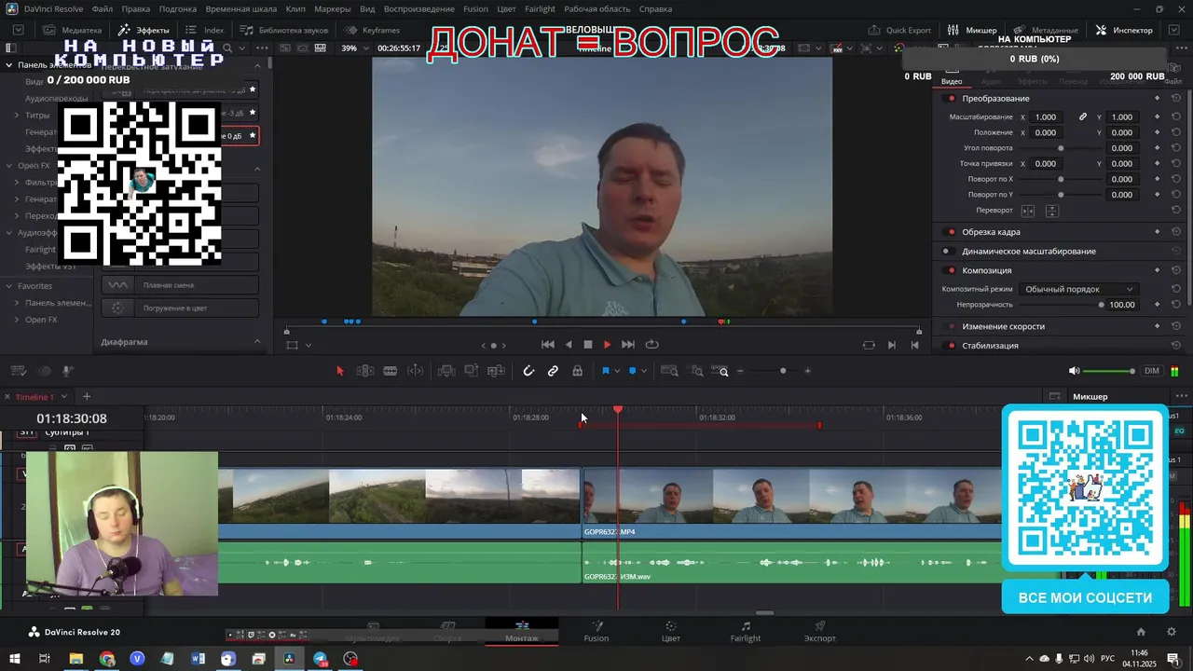
Task: Open the Keyframes panel
Action: [x=372, y=30]
